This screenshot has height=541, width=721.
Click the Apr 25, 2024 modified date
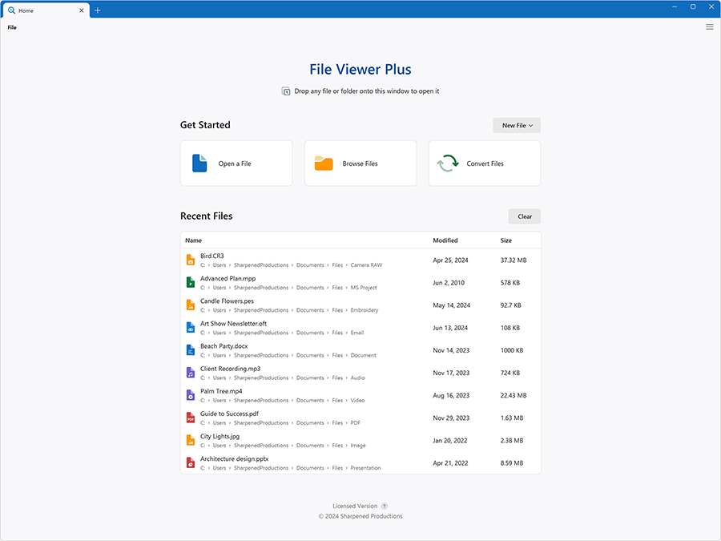450,260
